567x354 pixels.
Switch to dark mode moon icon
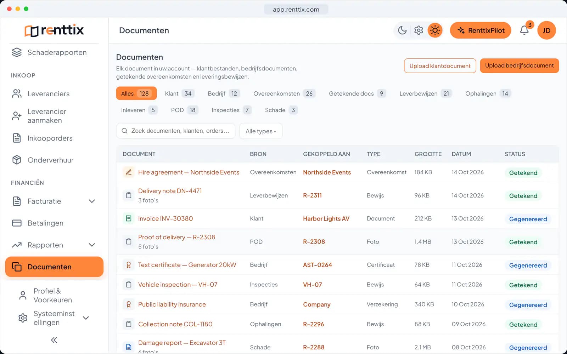[x=402, y=30]
